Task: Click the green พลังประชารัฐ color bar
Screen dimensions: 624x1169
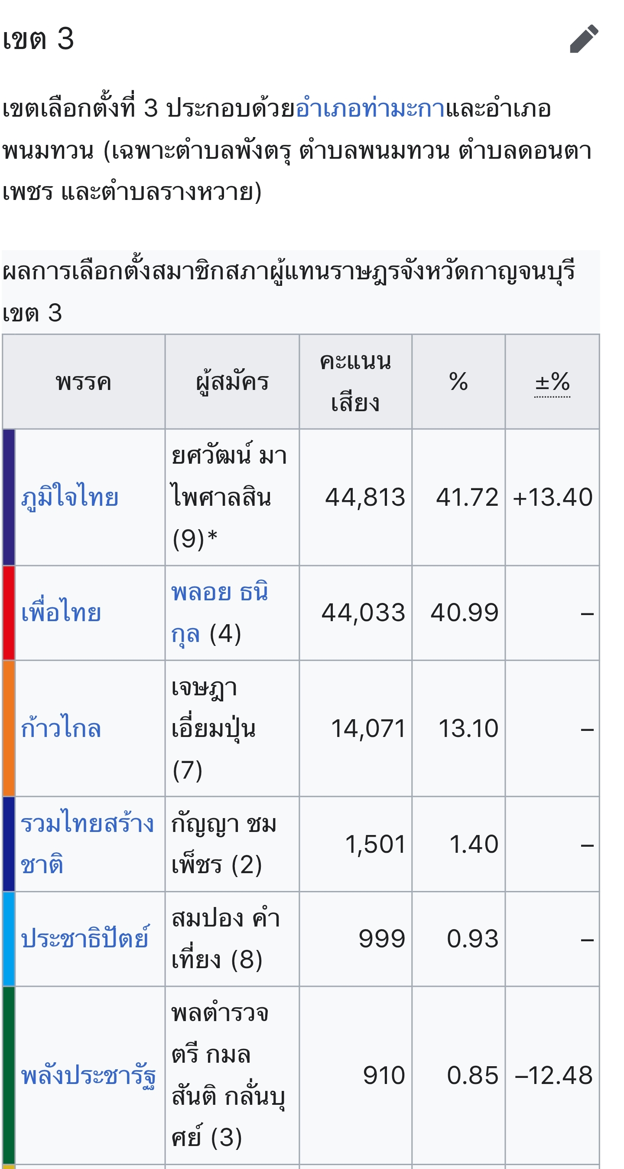Action: [9, 1075]
